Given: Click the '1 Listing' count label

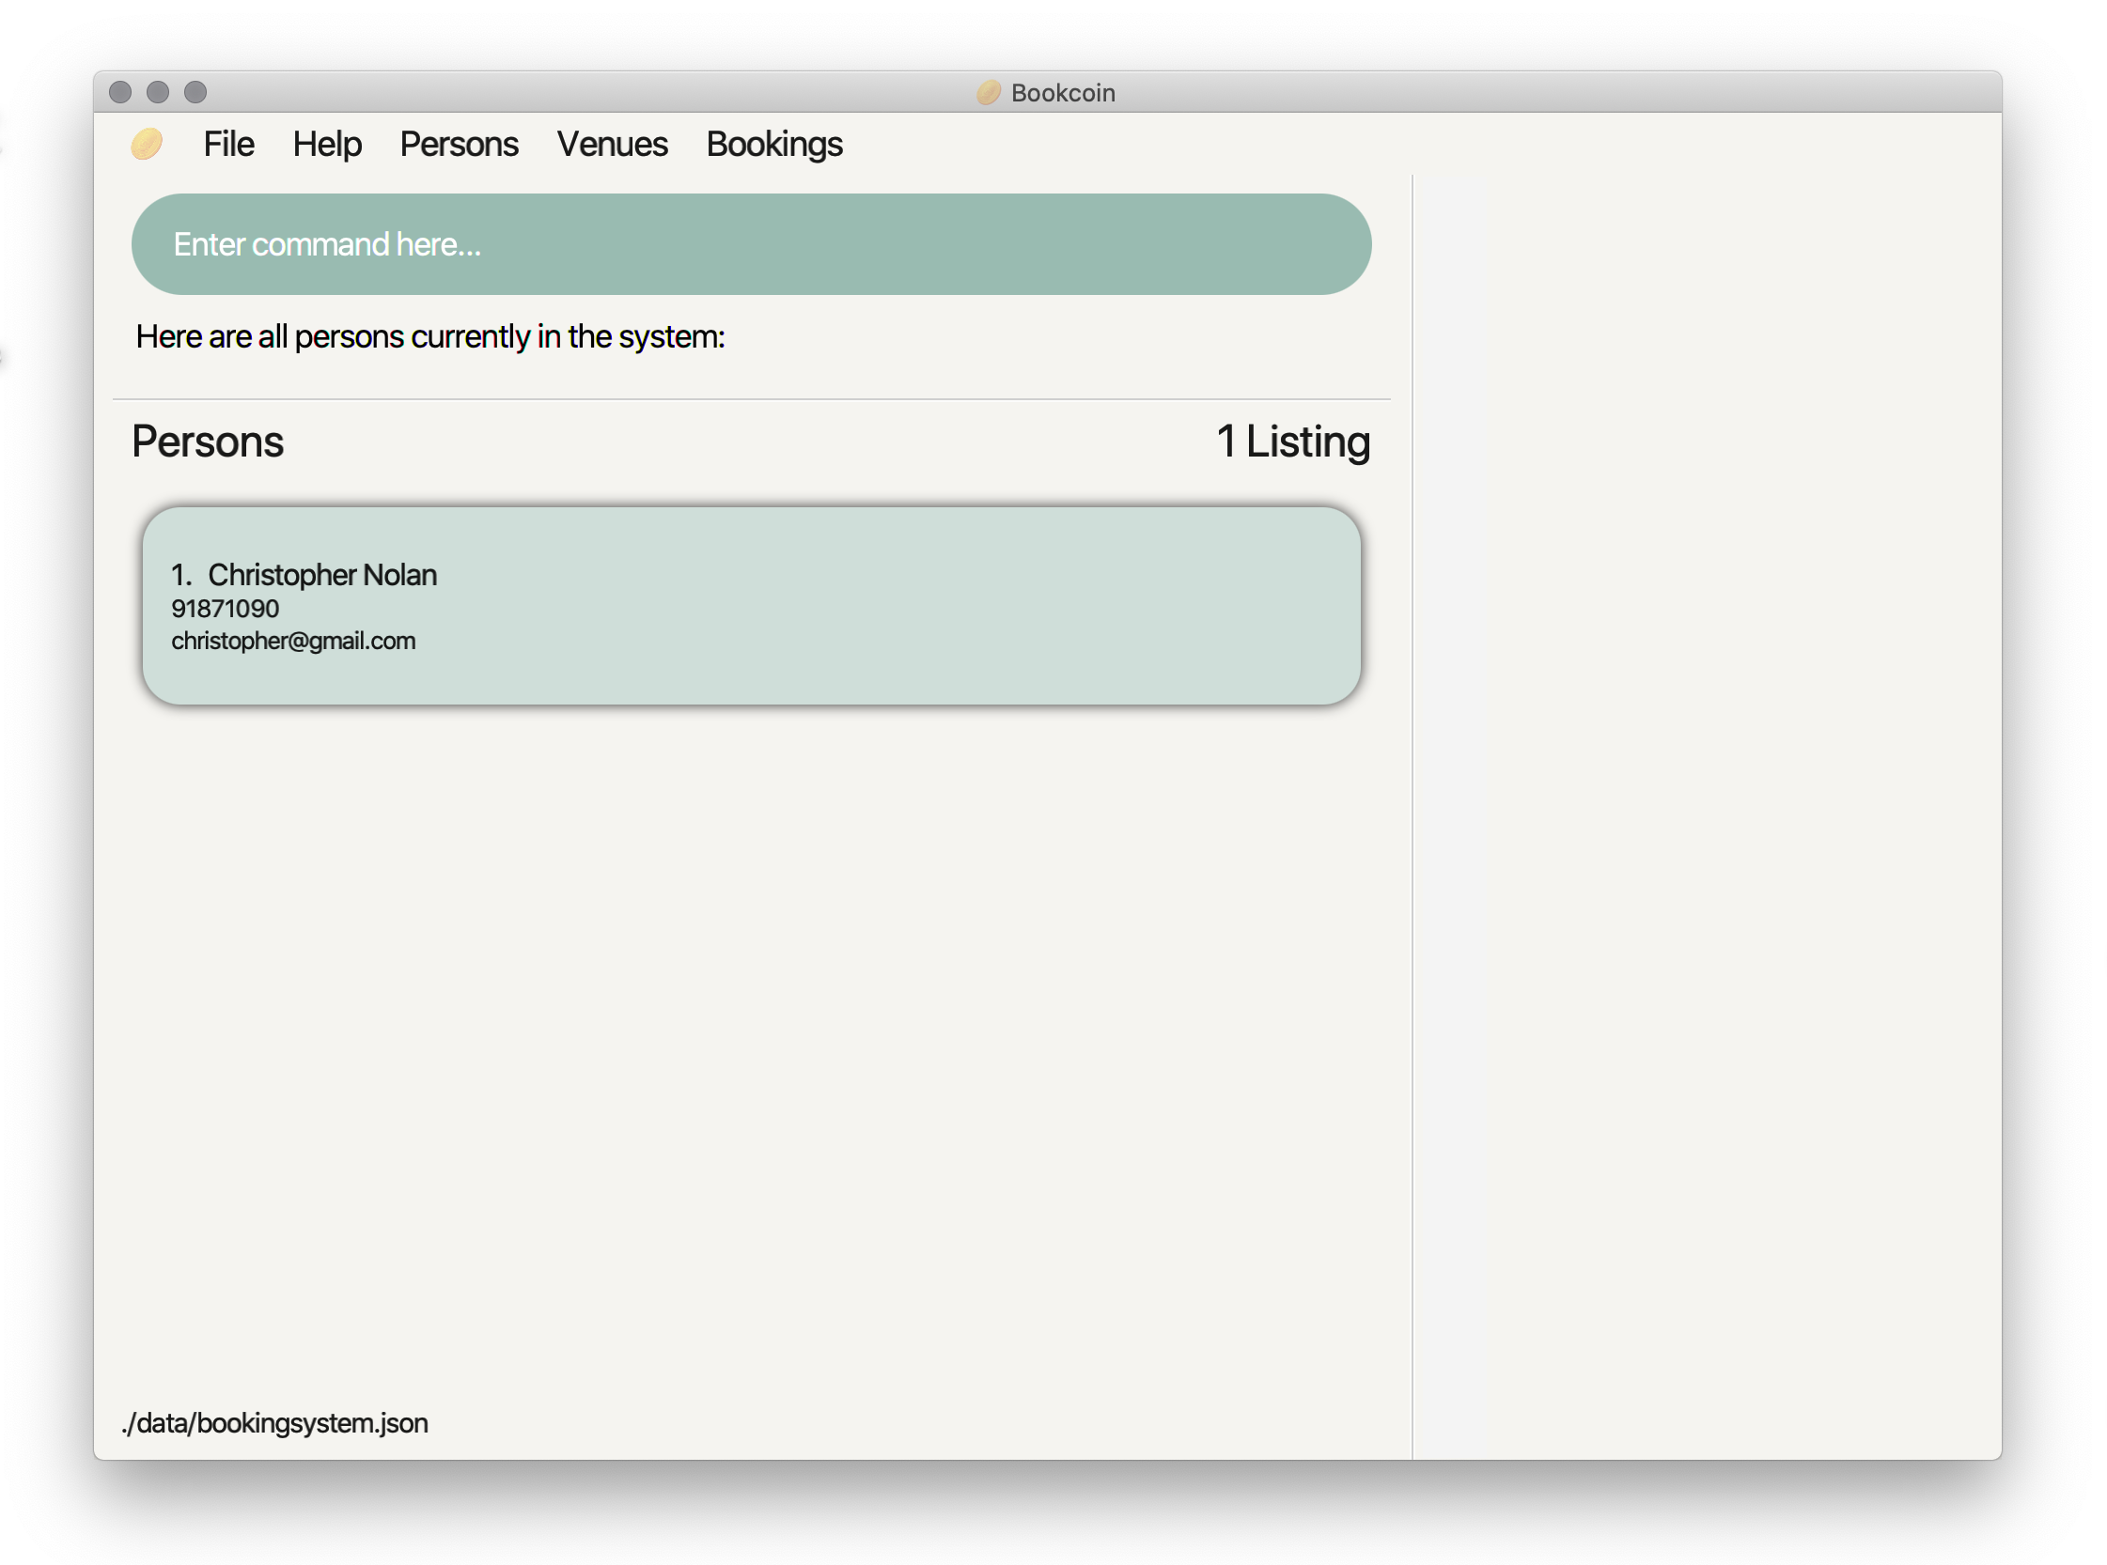Looking at the screenshot, I should tap(1293, 442).
